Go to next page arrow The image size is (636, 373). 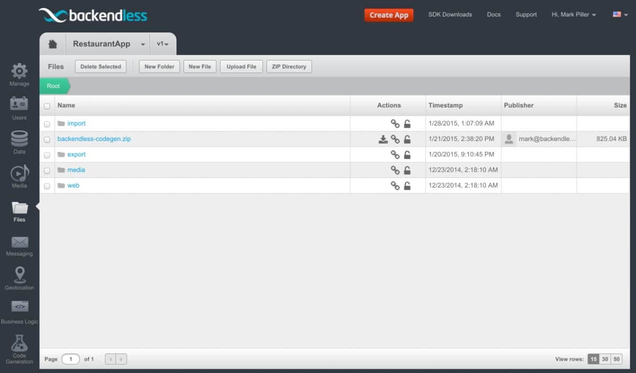121,359
